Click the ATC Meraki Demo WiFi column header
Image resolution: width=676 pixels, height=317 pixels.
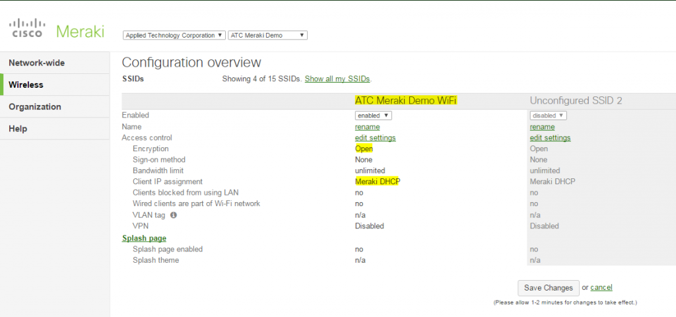click(x=406, y=100)
